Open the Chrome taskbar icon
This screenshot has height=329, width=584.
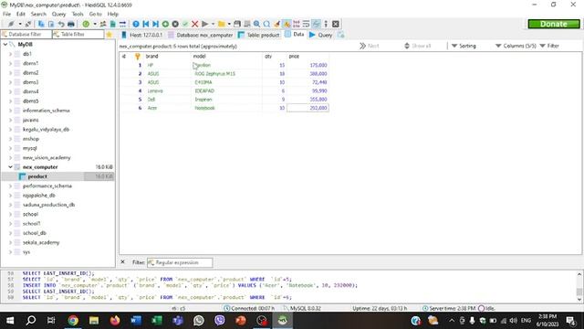pos(73,321)
